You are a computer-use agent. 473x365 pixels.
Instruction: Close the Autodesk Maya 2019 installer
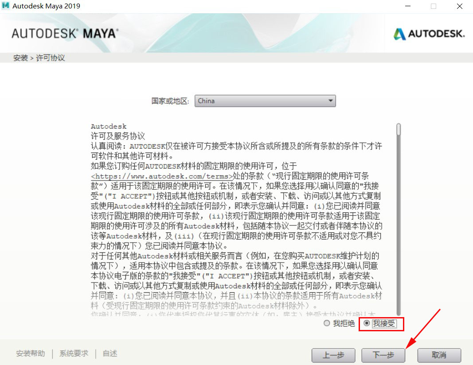[459, 6]
